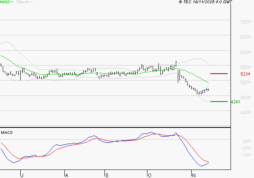Click the 6000 price axis label

click(x=245, y=52)
